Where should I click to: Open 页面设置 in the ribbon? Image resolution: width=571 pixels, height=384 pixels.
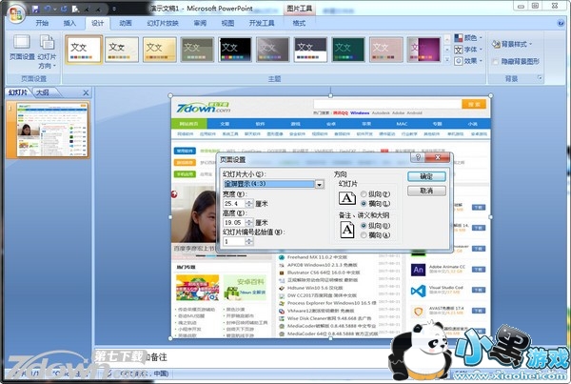(20, 48)
